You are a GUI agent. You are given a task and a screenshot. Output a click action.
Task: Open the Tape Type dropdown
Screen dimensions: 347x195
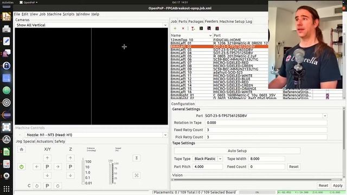click(220, 159)
